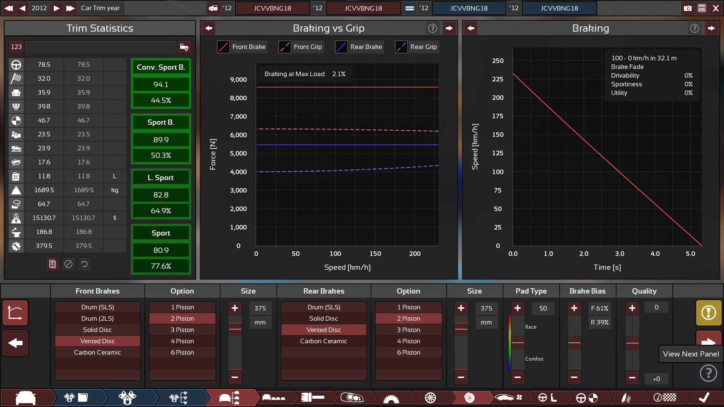Advance to next trim year

pyautogui.click(x=56, y=8)
